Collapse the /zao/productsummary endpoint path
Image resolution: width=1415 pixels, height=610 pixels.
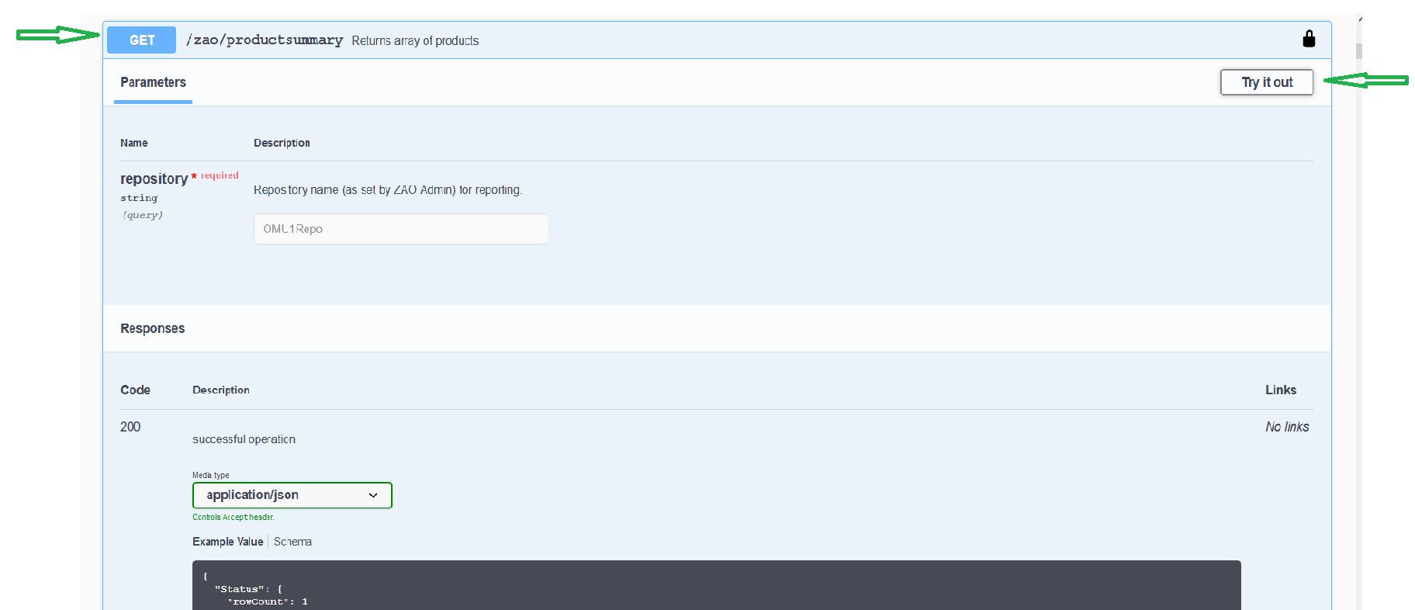[x=264, y=40]
